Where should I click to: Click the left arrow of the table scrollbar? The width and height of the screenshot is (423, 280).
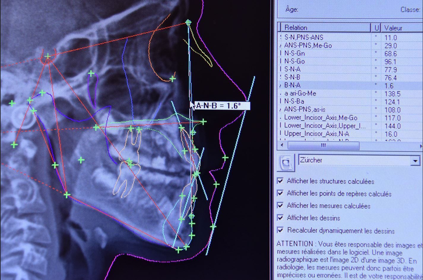pyautogui.click(x=282, y=145)
